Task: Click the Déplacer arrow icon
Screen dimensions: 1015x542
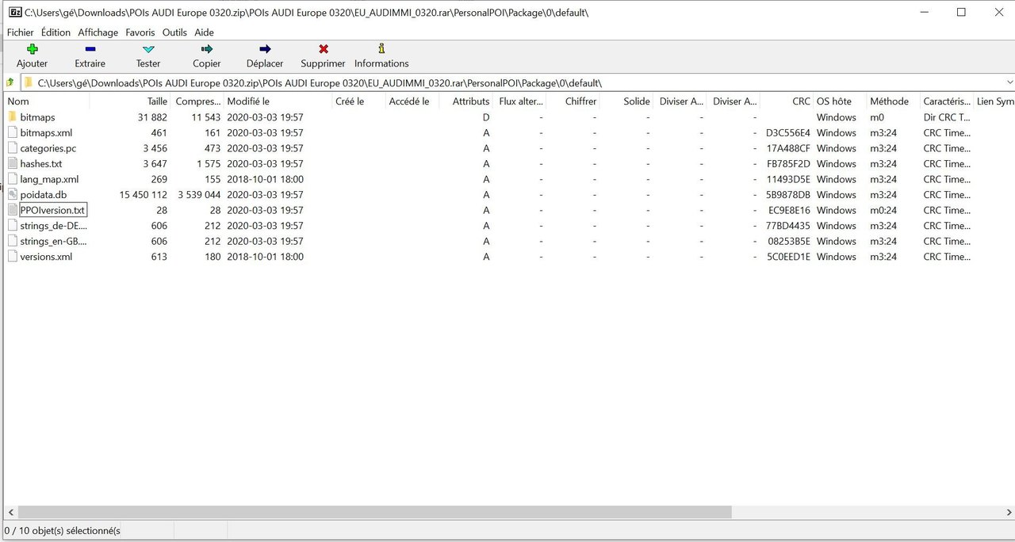Action: coord(265,49)
